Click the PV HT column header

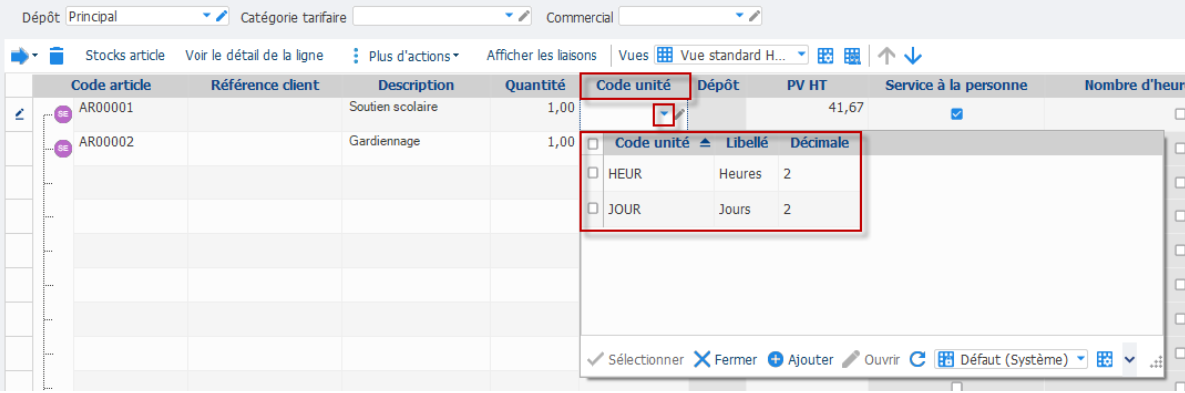(807, 85)
